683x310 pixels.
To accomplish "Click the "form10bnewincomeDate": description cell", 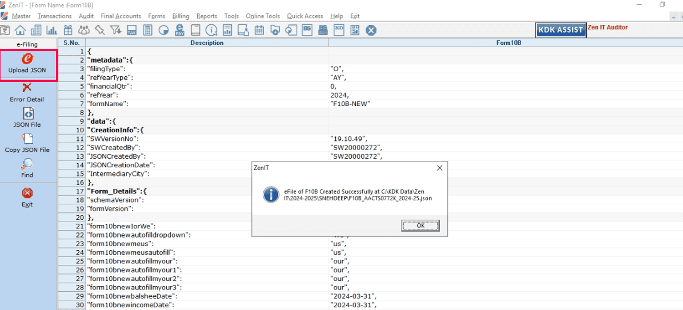I will coord(207,305).
